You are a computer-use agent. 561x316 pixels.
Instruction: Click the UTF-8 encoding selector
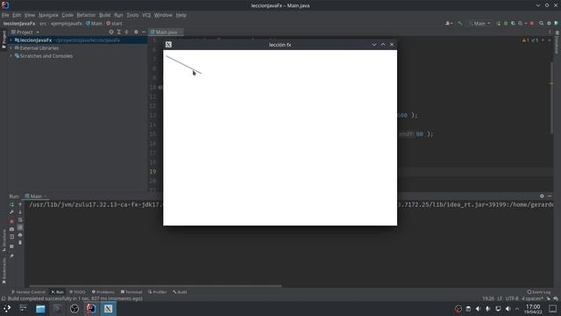point(512,298)
